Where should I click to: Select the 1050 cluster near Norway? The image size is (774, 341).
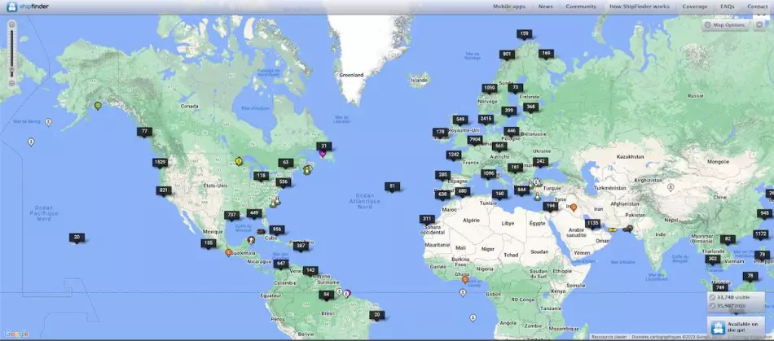pyautogui.click(x=489, y=88)
